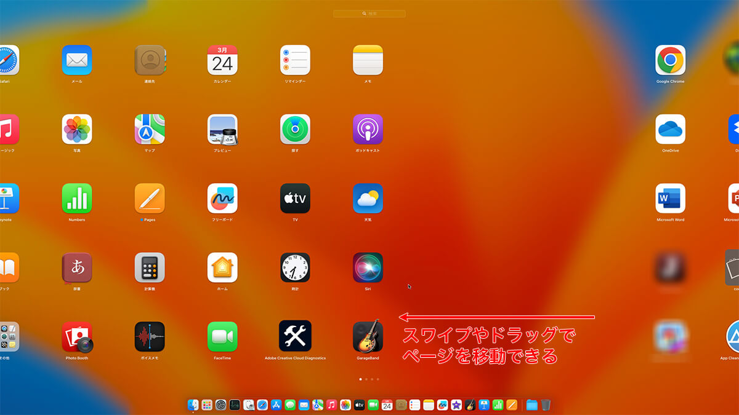This screenshot has width=739, height=415.
Task: Click Contacts icon in the Dock
Action: (x=401, y=405)
